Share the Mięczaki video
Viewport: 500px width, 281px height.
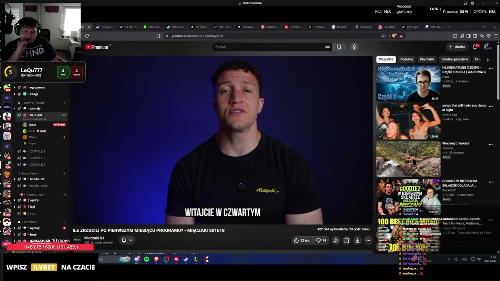(x=336, y=240)
